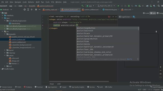Image resolution: width=163 pixels, height=91 pixels.
Task: Open the Pixel 6 Pro API 31 device dropdown
Action: pyautogui.click(x=106, y=6)
